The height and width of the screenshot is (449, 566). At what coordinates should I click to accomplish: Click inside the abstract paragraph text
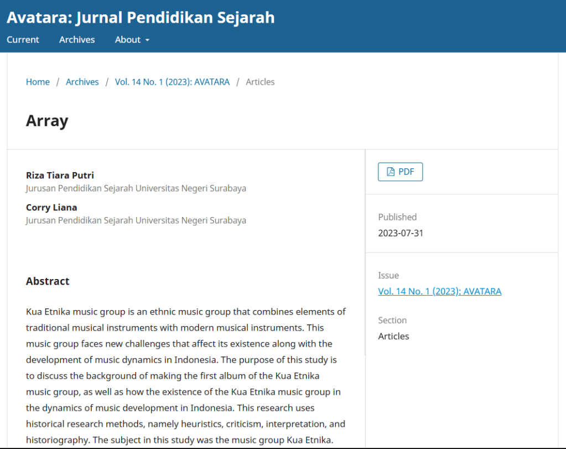click(185, 360)
